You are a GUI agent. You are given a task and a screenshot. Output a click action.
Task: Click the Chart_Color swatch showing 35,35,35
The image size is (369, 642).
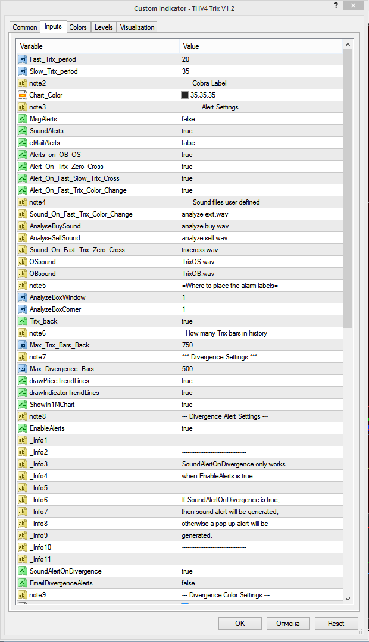point(185,95)
